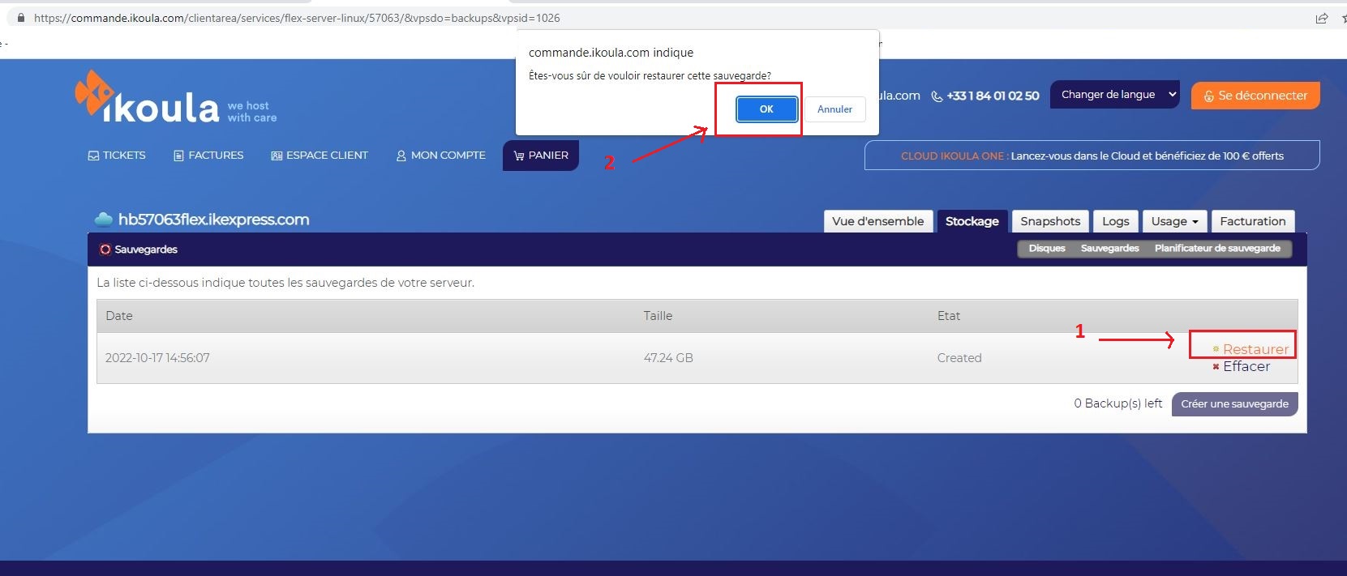Open the Snapshots tab

click(1050, 221)
